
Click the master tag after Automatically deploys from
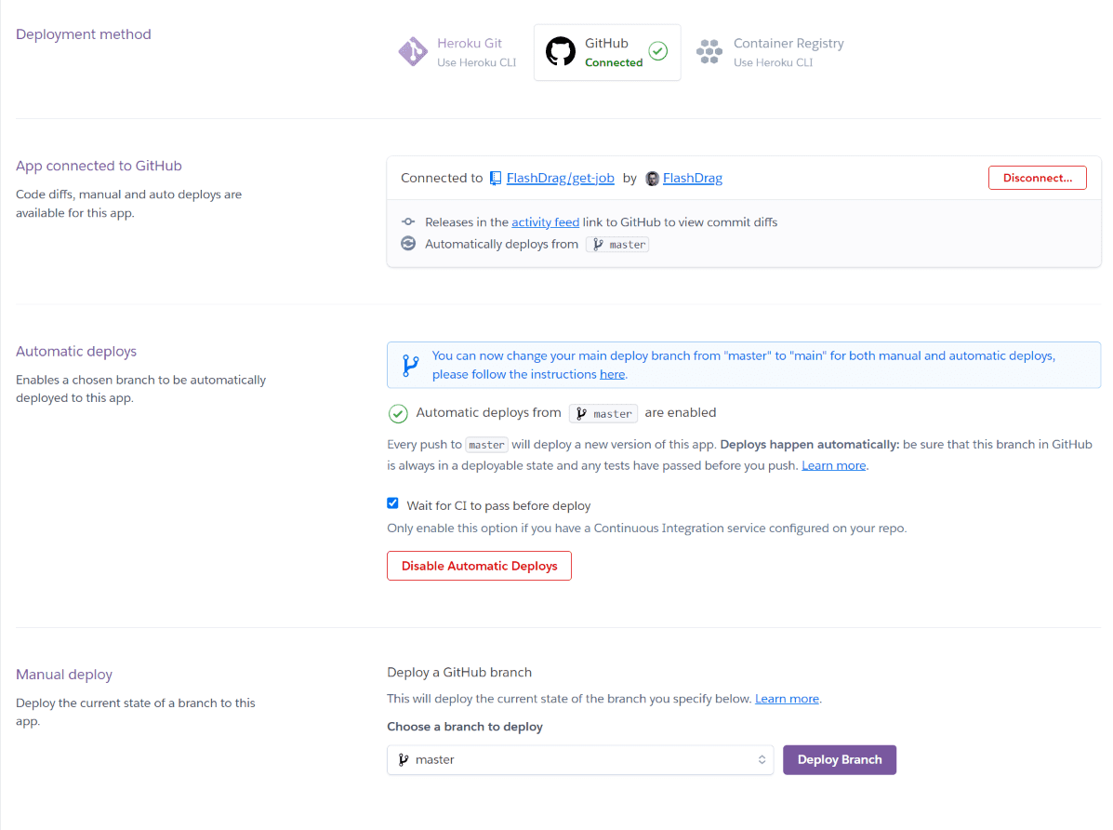click(617, 245)
